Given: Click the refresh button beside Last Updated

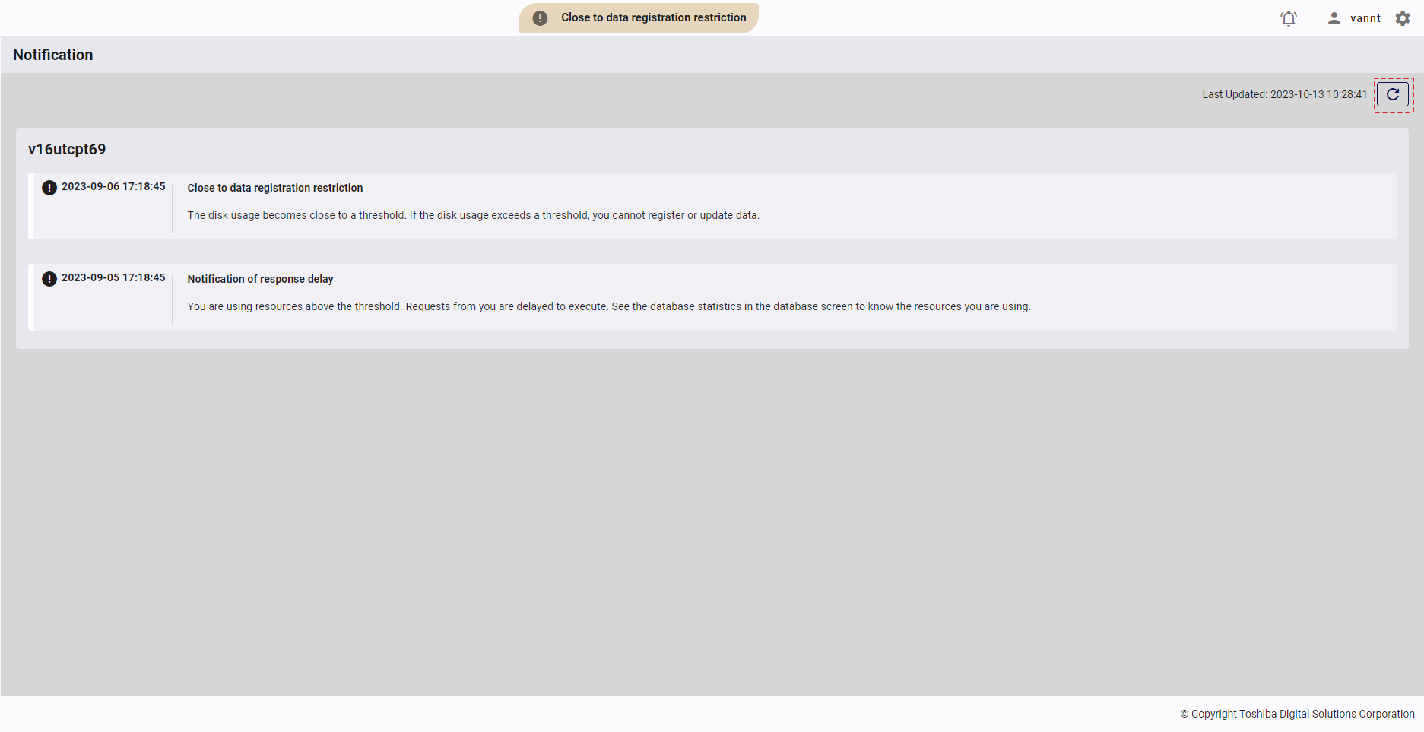Looking at the screenshot, I should click(x=1393, y=95).
